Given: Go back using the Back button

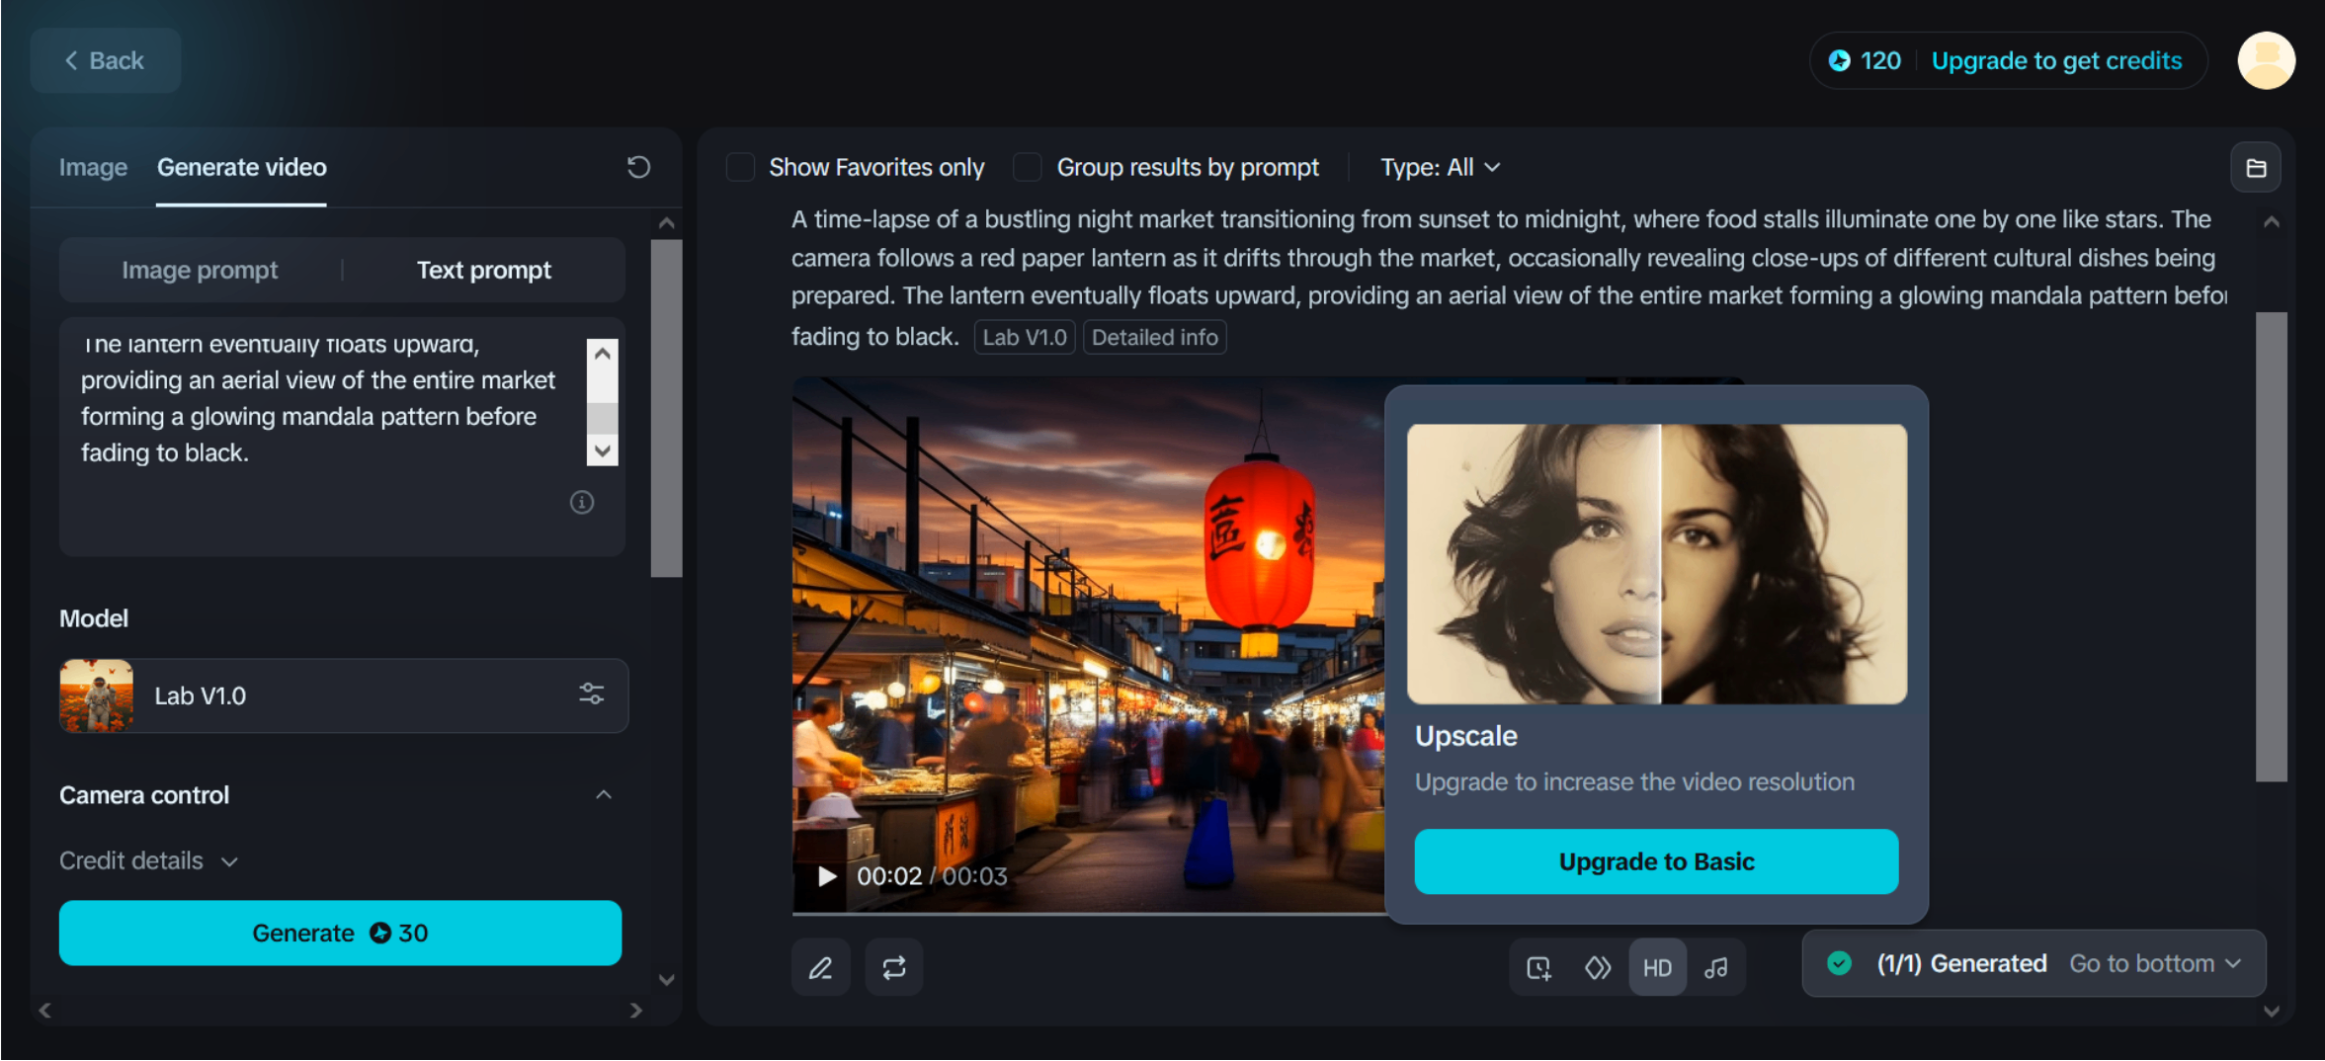Looking at the screenshot, I should click(x=105, y=61).
